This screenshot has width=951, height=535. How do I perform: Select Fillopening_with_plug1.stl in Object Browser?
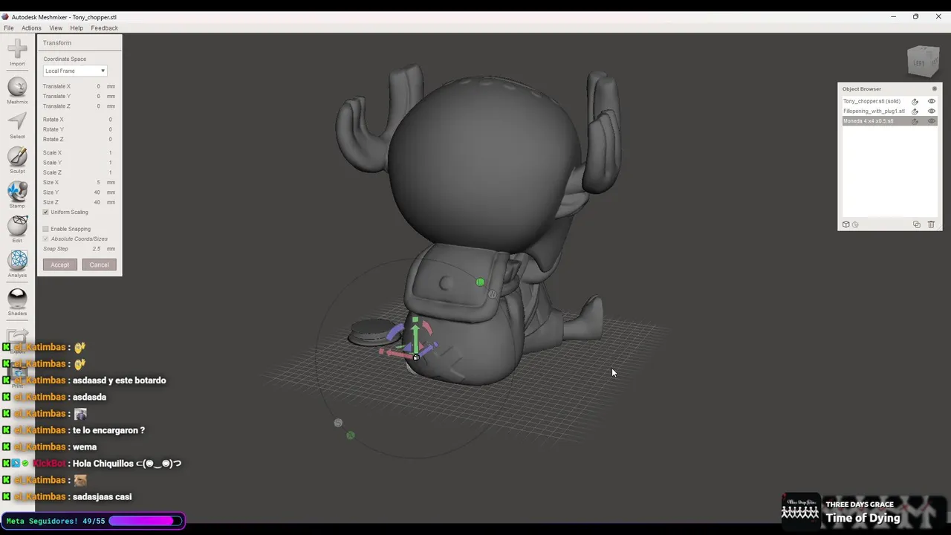click(874, 111)
